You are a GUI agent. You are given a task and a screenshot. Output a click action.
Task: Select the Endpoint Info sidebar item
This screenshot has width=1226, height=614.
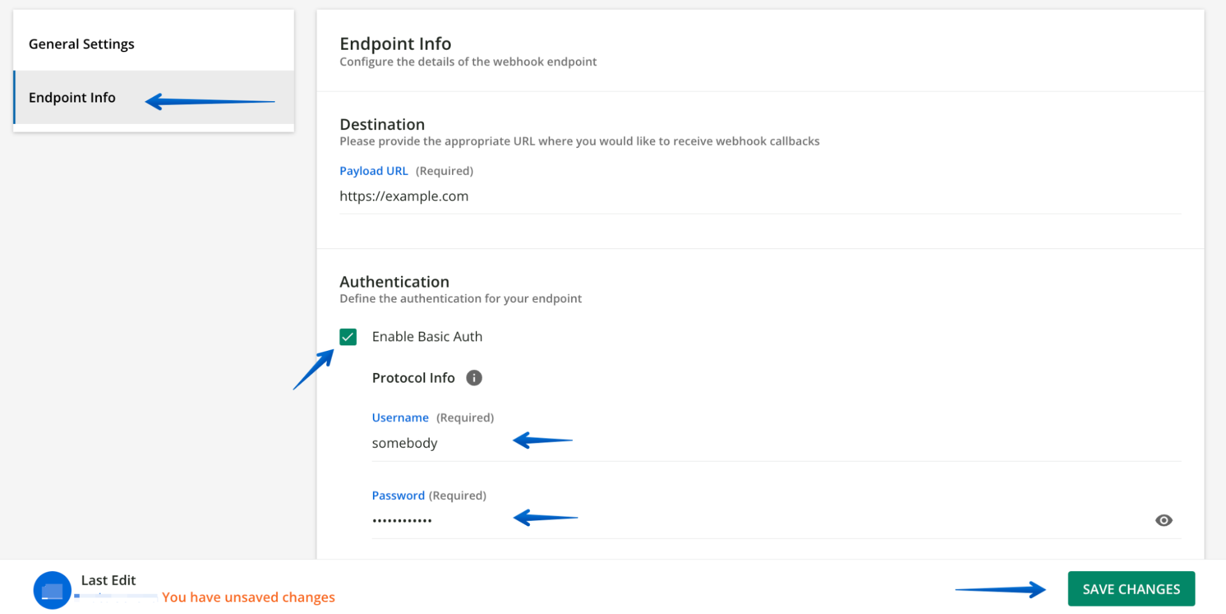point(72,97)
